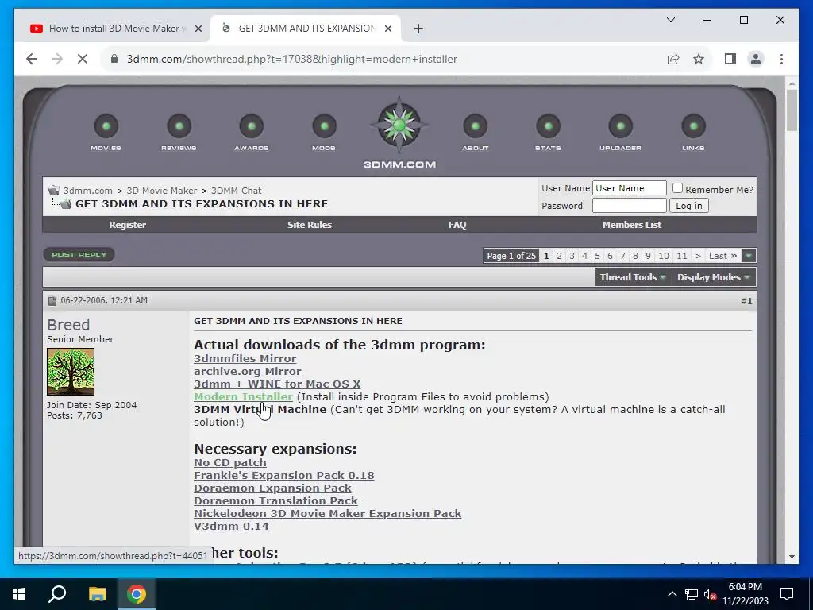Show hidden system tray icons

pyautogui.click(x=672, y=594)
